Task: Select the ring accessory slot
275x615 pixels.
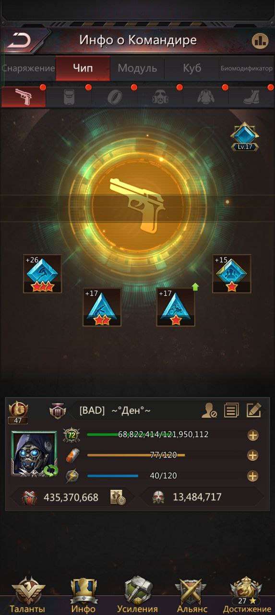Action: 114,97
